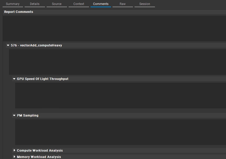This screenshot has width=226, height=159.
Task: Switch to the Session tab
Action: tap(144, 4)
